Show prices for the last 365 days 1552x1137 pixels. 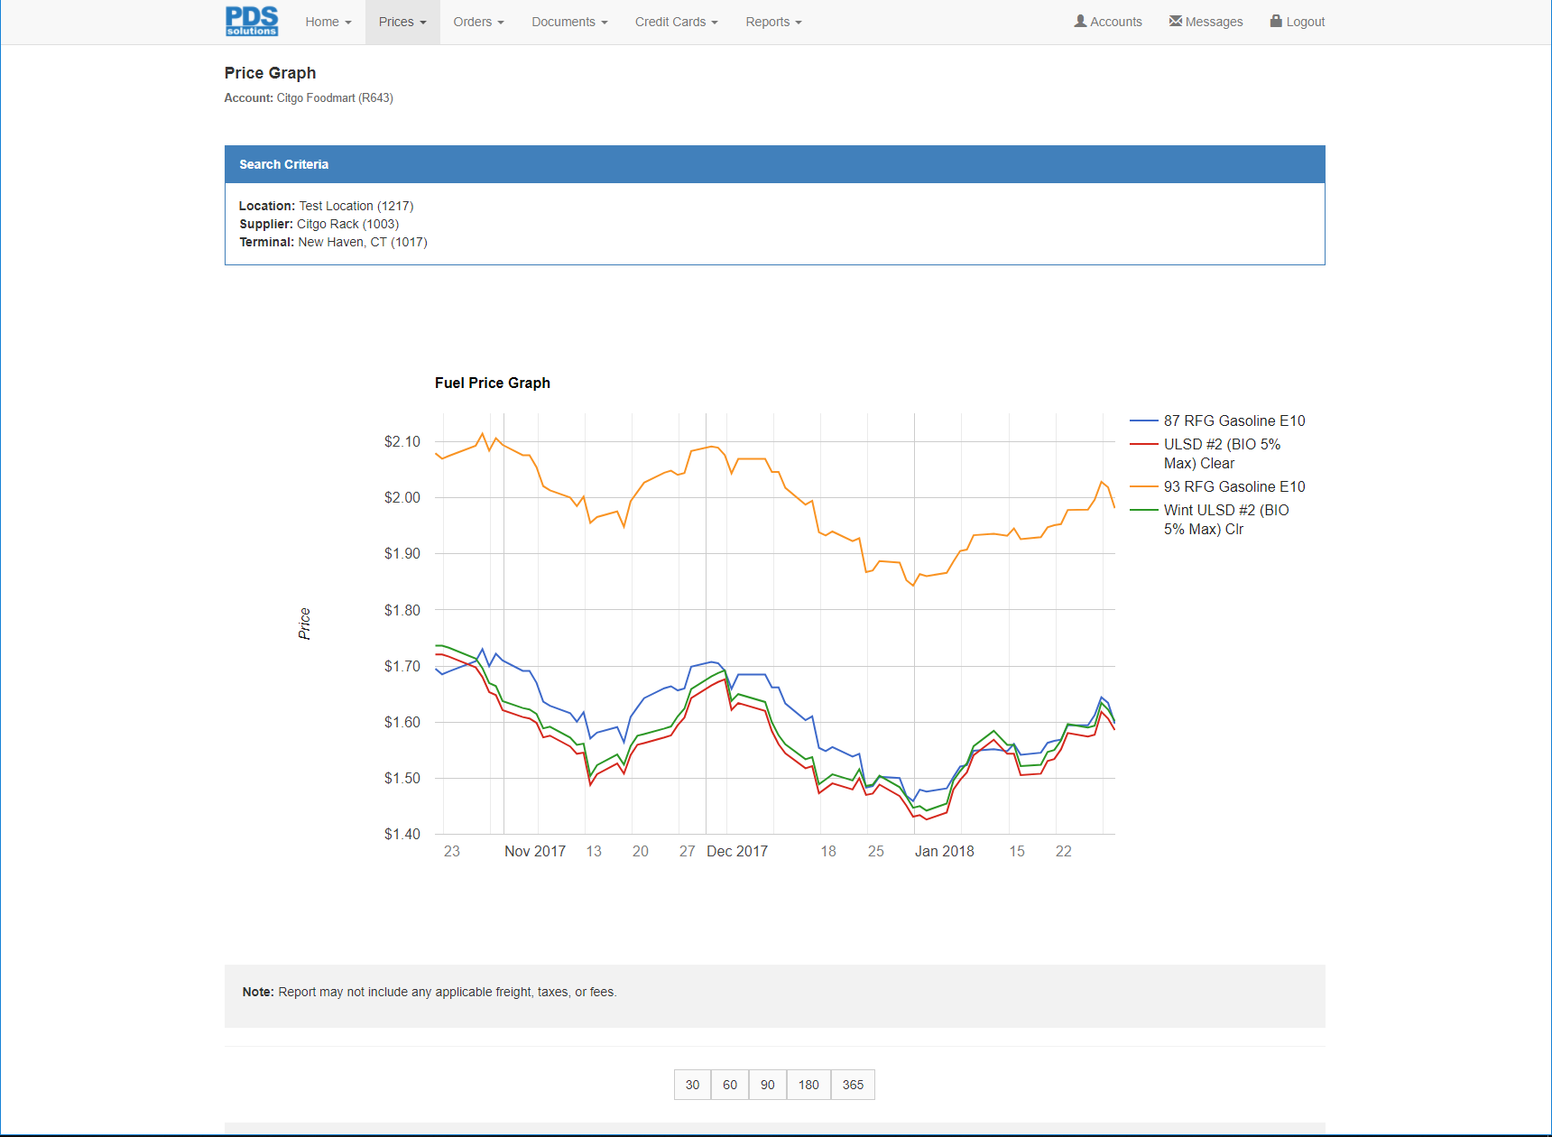pos(852,1085)
